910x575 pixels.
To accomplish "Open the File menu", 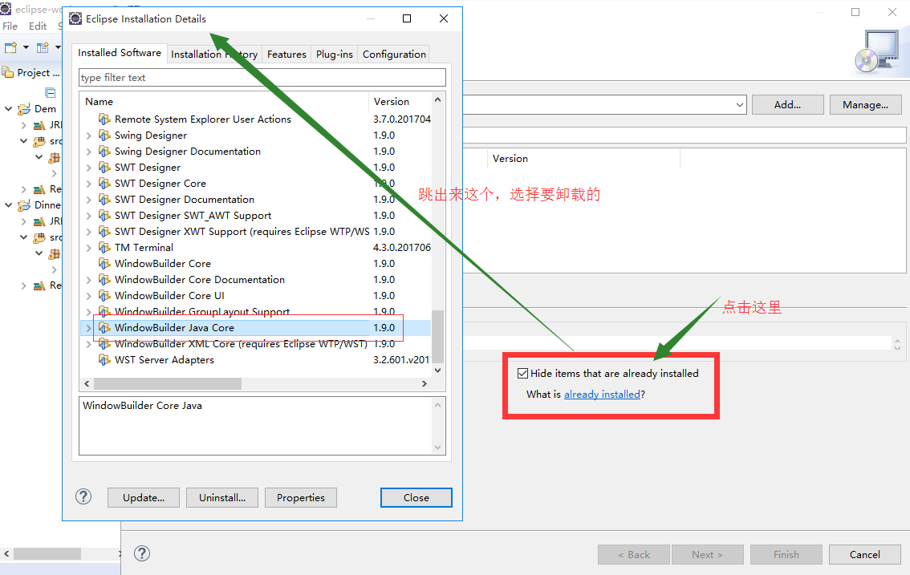I will 10,26.
